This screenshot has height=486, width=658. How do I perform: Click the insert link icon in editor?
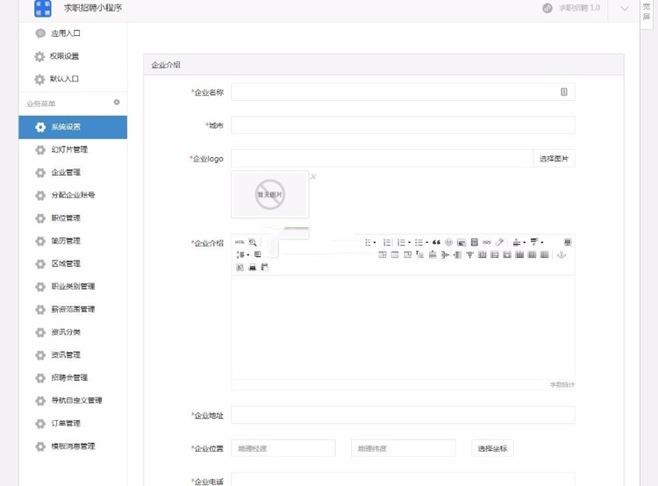pos(487,242)
